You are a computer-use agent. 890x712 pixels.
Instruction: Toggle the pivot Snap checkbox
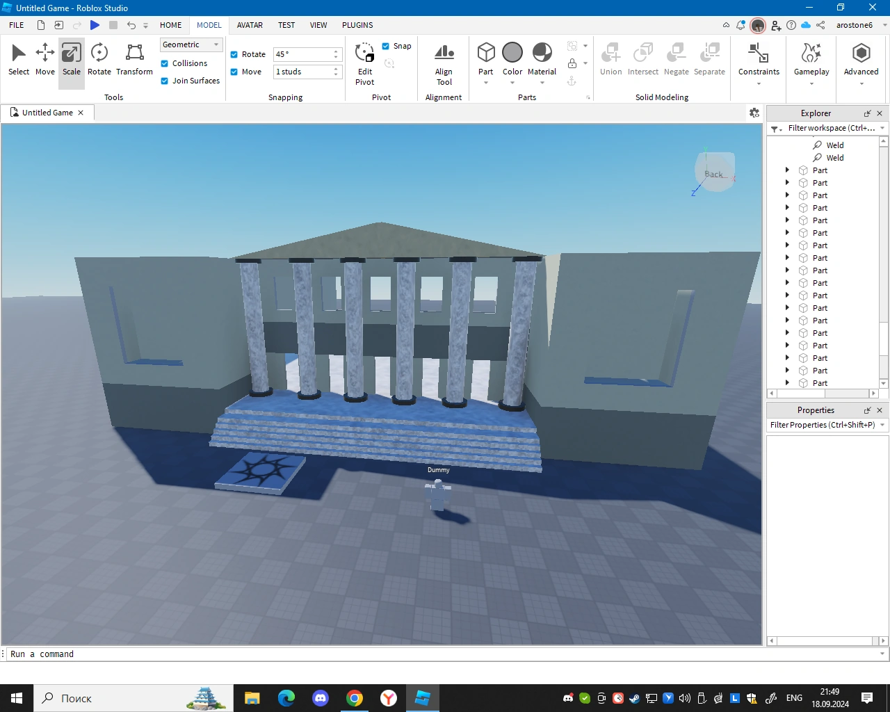pyautogui.click(x=386, y=46)
